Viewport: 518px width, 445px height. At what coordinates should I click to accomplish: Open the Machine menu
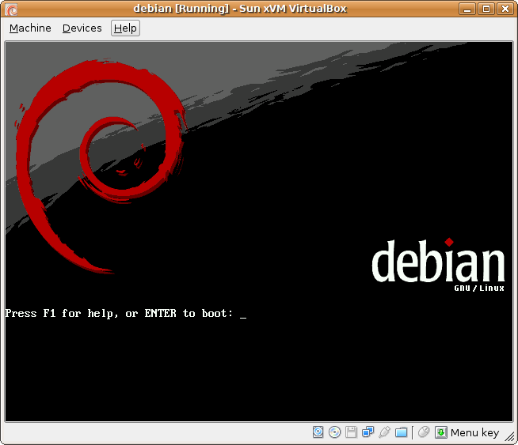pos(30,28)
